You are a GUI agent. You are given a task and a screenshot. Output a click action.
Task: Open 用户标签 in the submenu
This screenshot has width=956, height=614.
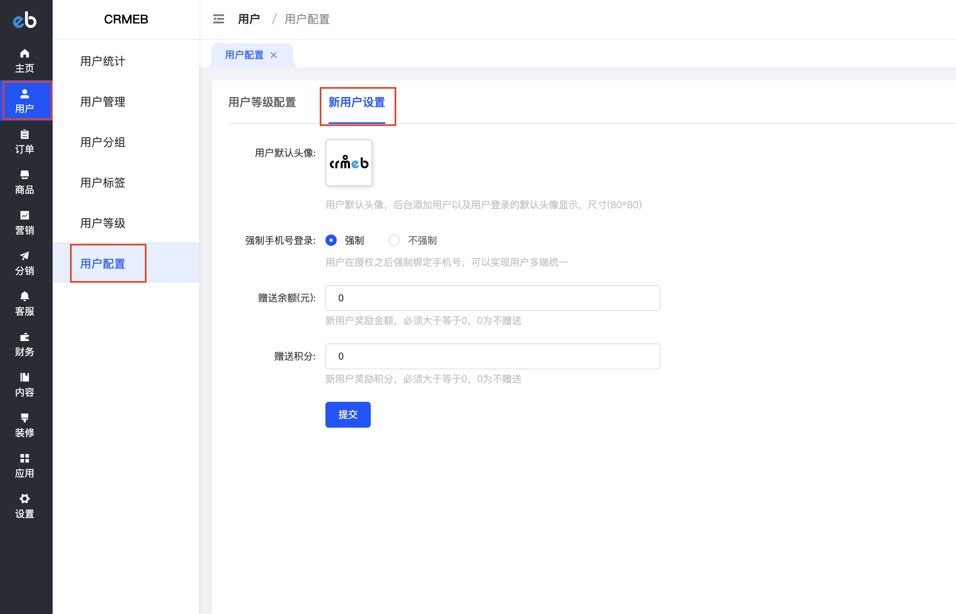point(103,183)
